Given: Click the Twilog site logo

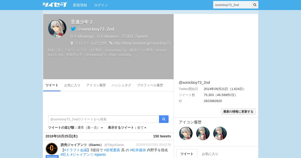Looking at the screenshot, I should pos(55,5).
